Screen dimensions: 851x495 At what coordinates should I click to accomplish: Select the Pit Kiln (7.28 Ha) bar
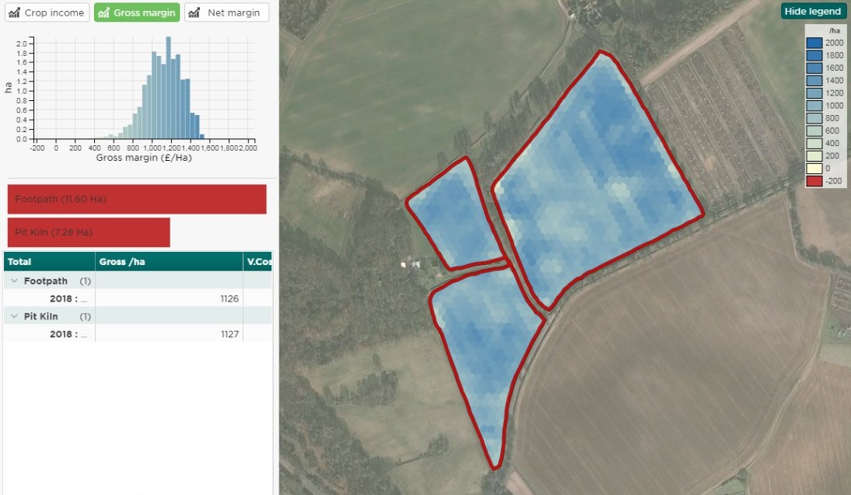click(88, 232)
